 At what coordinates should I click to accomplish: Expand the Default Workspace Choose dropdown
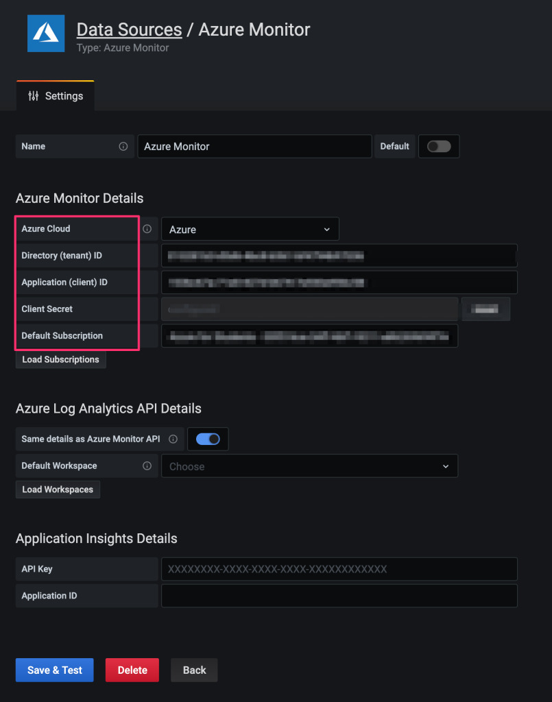(309, 466)
